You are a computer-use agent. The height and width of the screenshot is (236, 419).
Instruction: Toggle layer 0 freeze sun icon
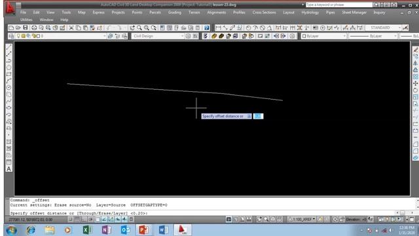[x=24, y=36]
